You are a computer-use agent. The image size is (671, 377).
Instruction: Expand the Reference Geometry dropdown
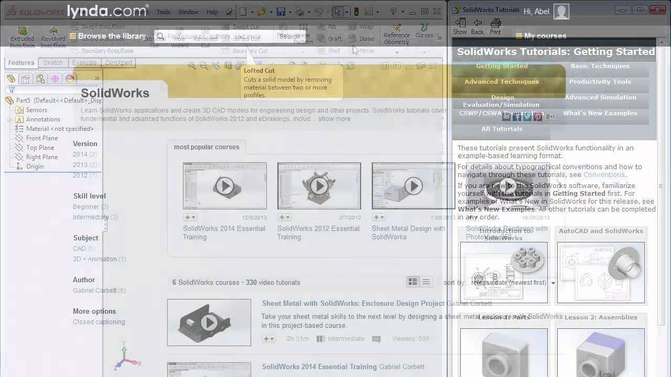click(x=397, y=51)
